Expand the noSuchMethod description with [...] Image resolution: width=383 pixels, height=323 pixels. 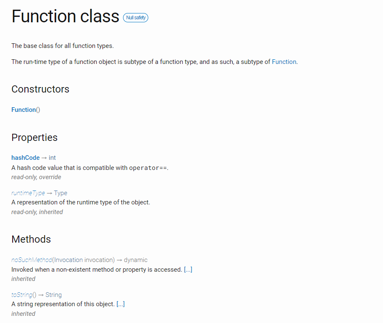pos(188,270)
